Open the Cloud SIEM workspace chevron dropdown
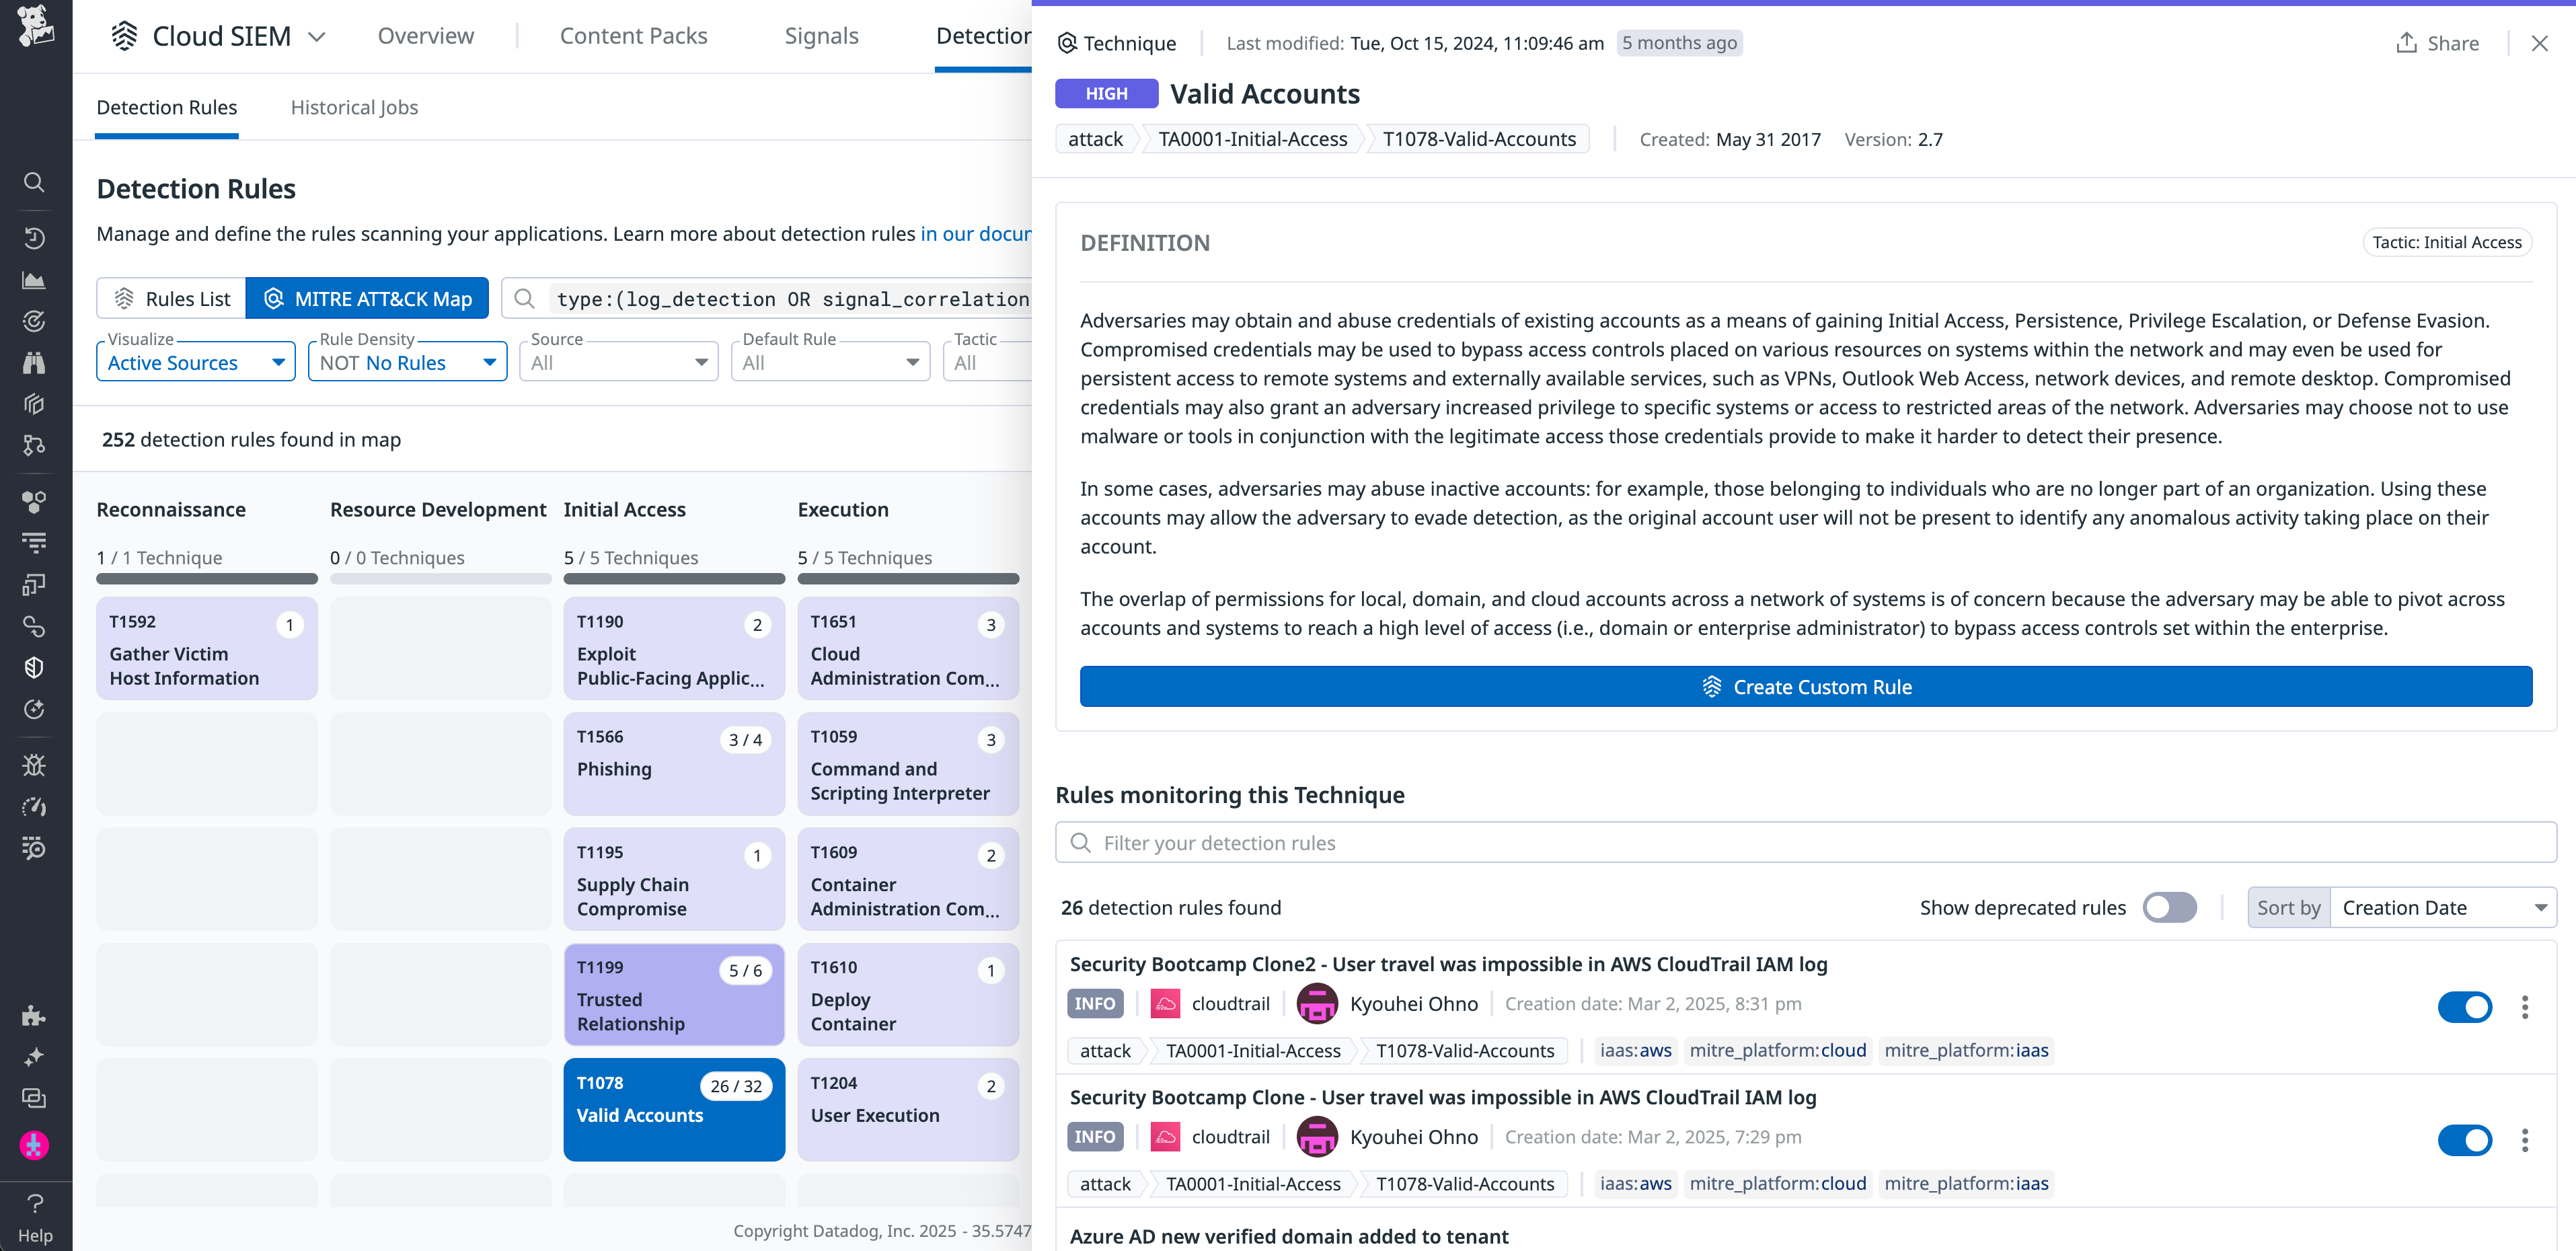The height and width of the screenshot is (1251, 2576). [317, 36]
